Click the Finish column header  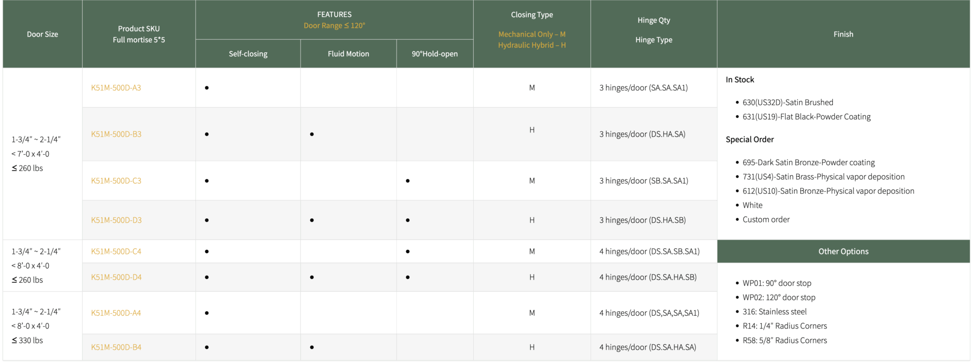[x=843, y=34]
